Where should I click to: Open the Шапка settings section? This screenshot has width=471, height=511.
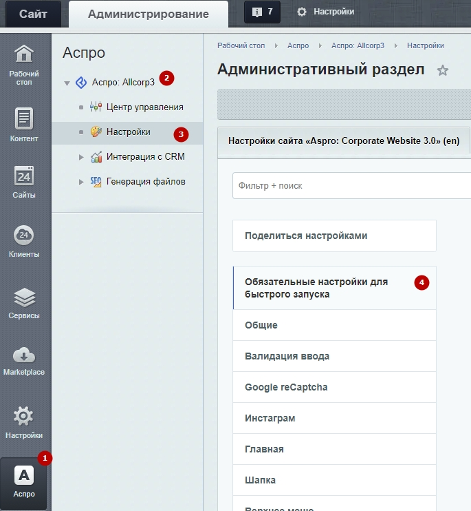tap(334, 480)
